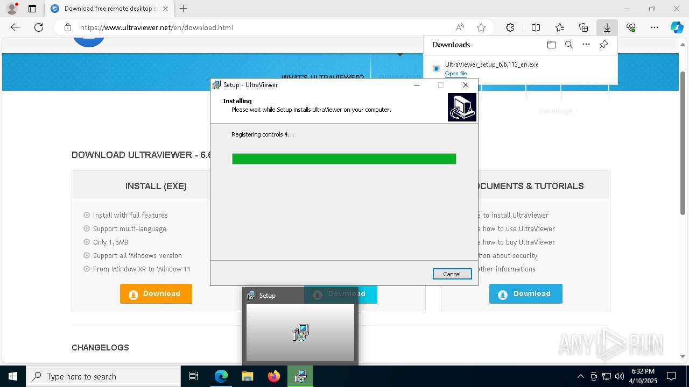Image resolution: width=689 pixels, height=387 pixels.
Task: Add this page to favorites star
Action: [x=481, y=27]
